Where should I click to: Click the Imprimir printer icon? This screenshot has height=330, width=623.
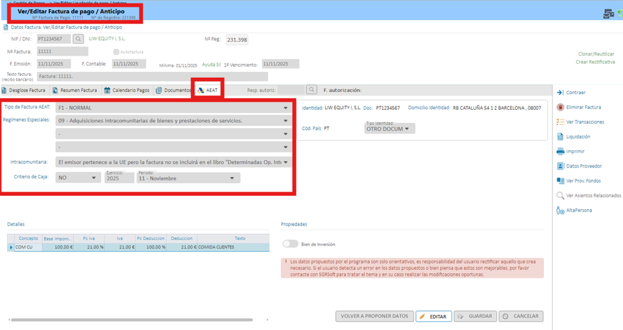560,152
